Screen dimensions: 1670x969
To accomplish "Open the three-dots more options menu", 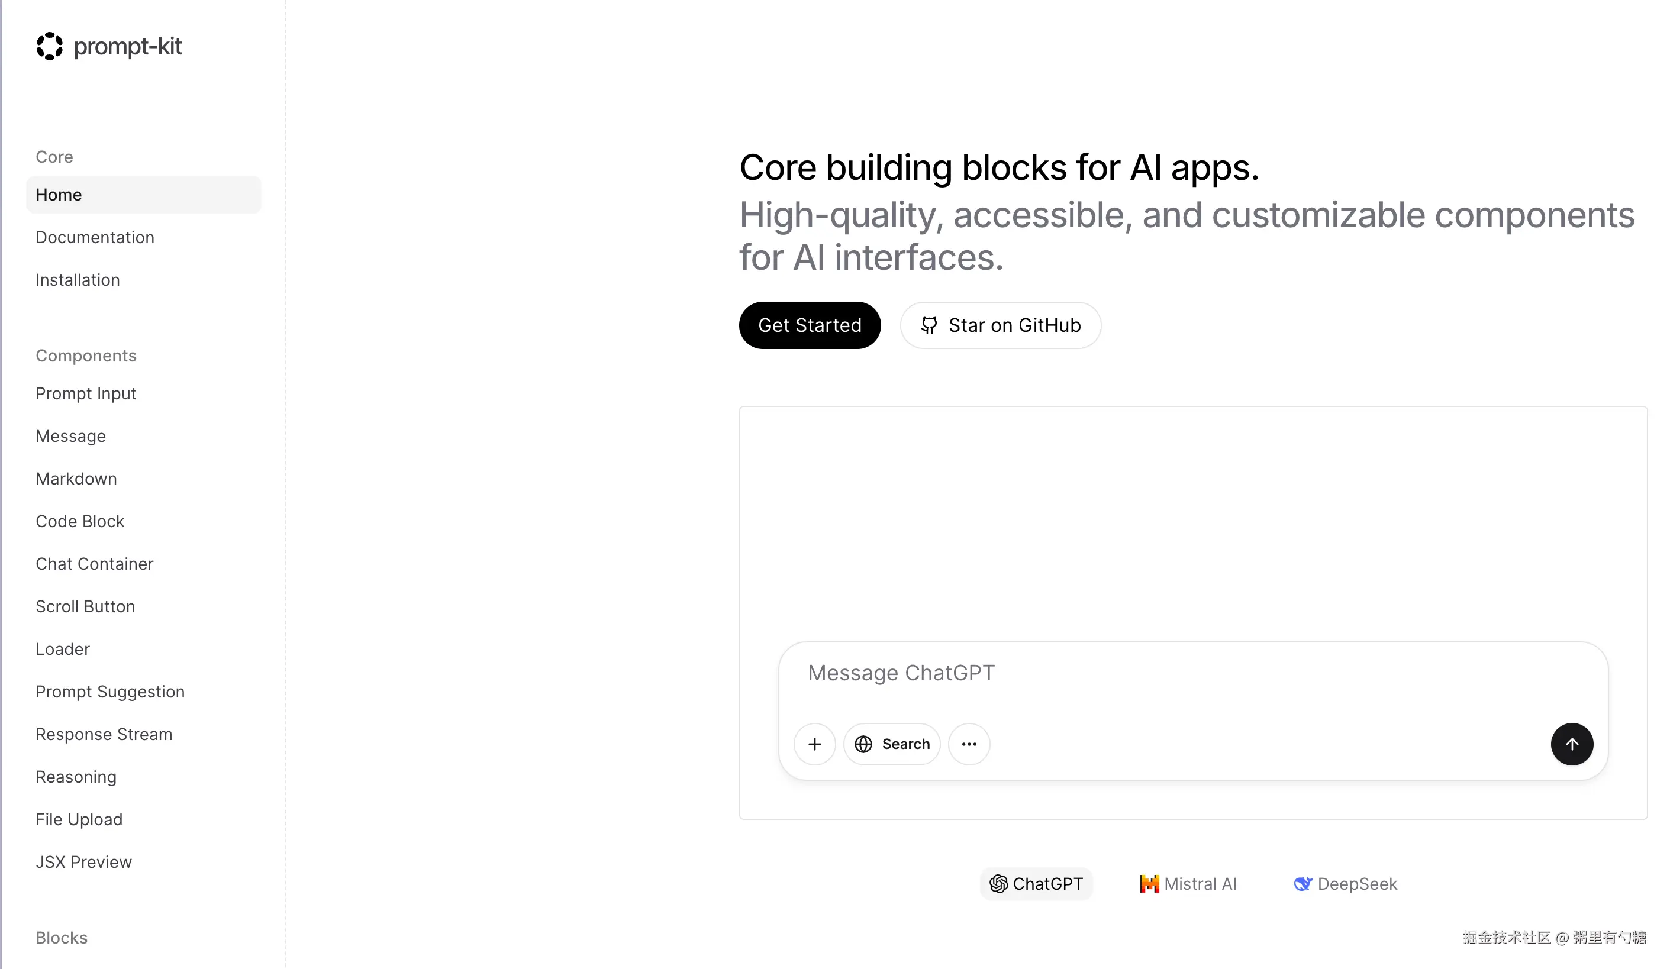I will tap(969, 744).
